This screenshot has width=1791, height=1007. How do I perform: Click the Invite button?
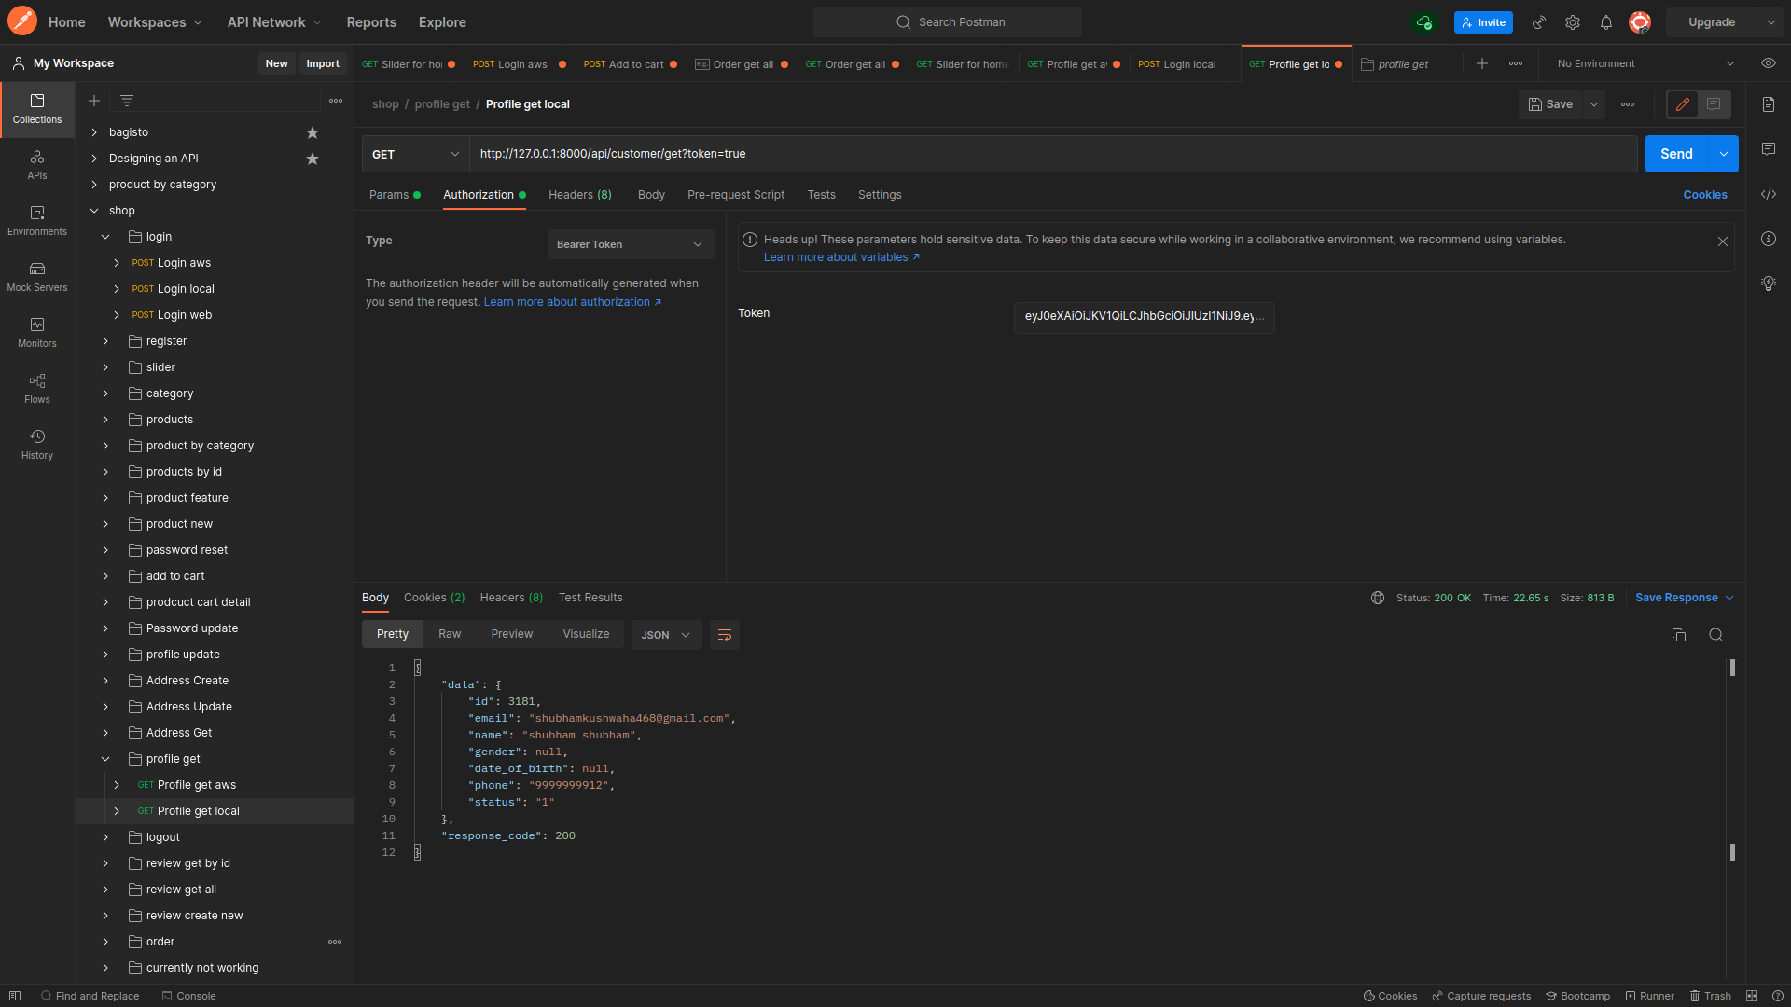click(x=1483, y=22)
